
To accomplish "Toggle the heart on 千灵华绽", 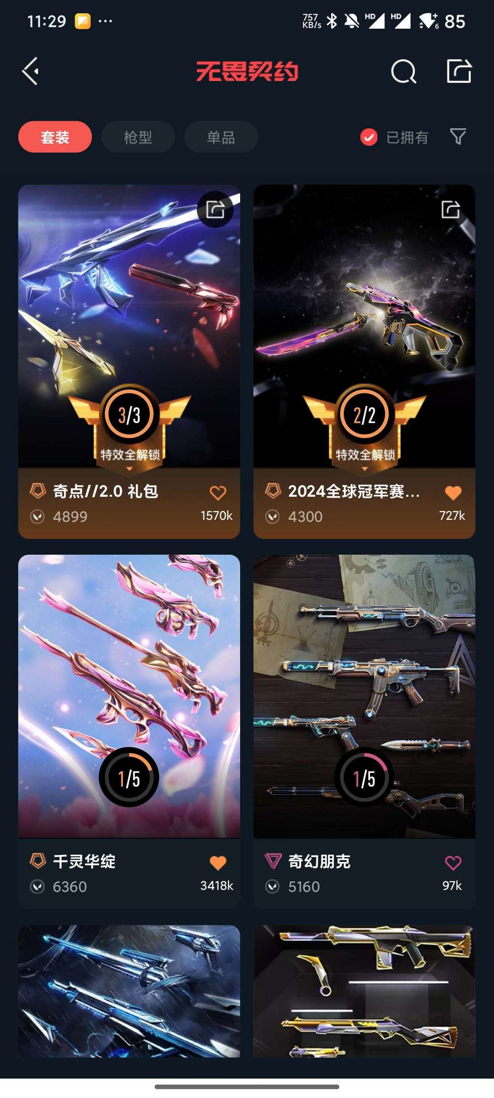I will pyautogui.click(x=218, y=863).
